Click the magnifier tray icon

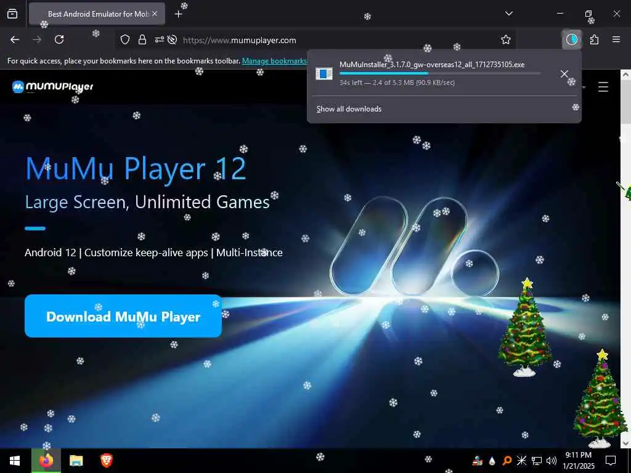pyautogui.click(x=507, y=461)
